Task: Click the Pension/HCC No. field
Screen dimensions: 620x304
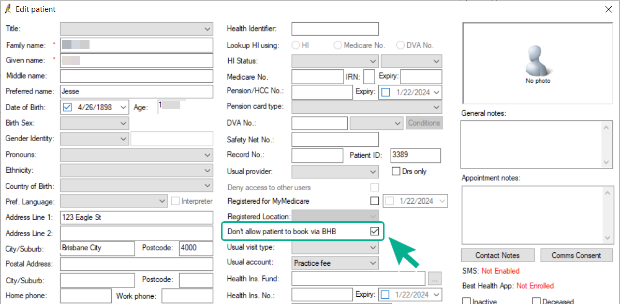Action: coord(322,92)
